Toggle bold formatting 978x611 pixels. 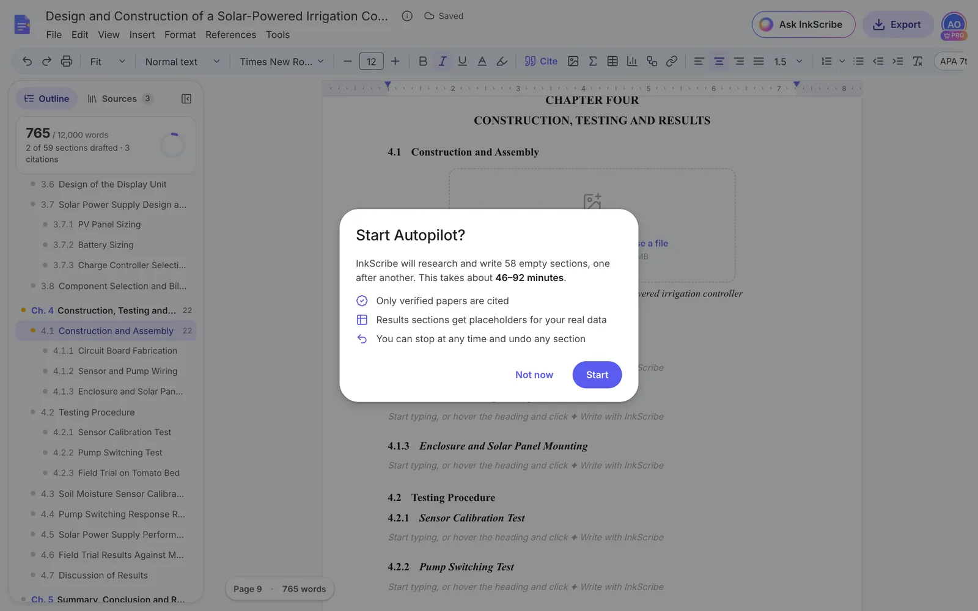point(422,61)
